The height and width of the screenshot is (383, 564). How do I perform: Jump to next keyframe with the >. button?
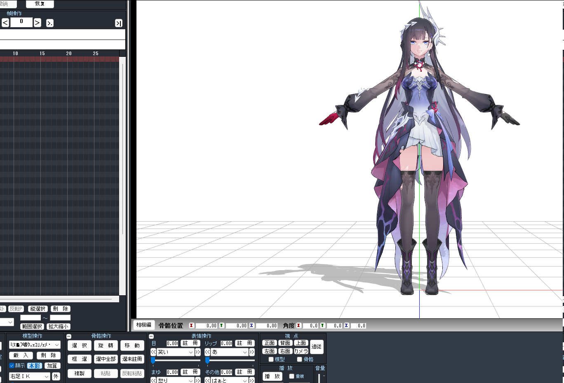tap(50, 23)
